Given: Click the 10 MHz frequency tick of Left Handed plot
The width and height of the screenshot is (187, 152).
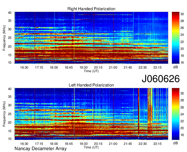Looking at the screenshot, I should pyautogui.click(x=10, y=139).
